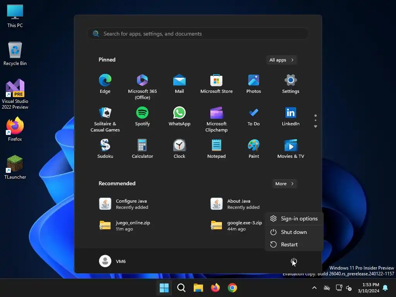Screen dimensions: 396x297
Task: Open This PC desktop icon
Action: (15, 16)
